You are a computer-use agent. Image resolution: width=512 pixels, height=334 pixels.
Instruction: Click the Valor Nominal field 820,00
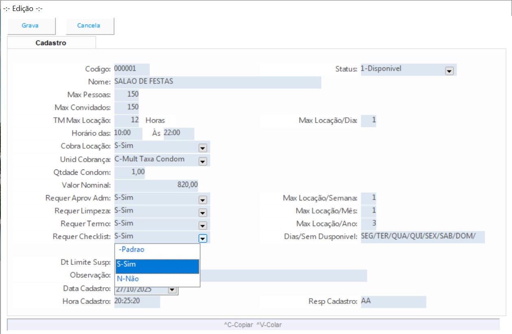pos(156,185)
